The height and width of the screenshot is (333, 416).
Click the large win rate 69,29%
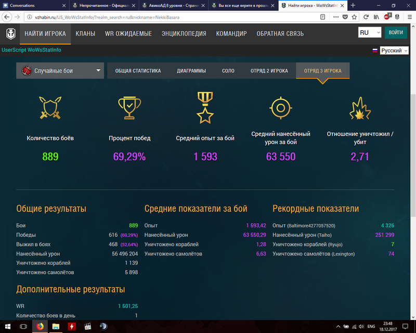(x=129, y=157)
